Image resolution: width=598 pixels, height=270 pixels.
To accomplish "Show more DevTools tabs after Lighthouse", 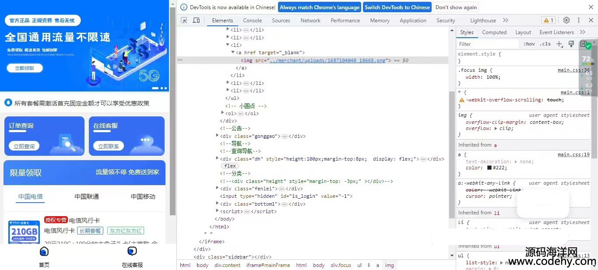I will [506, 20].
